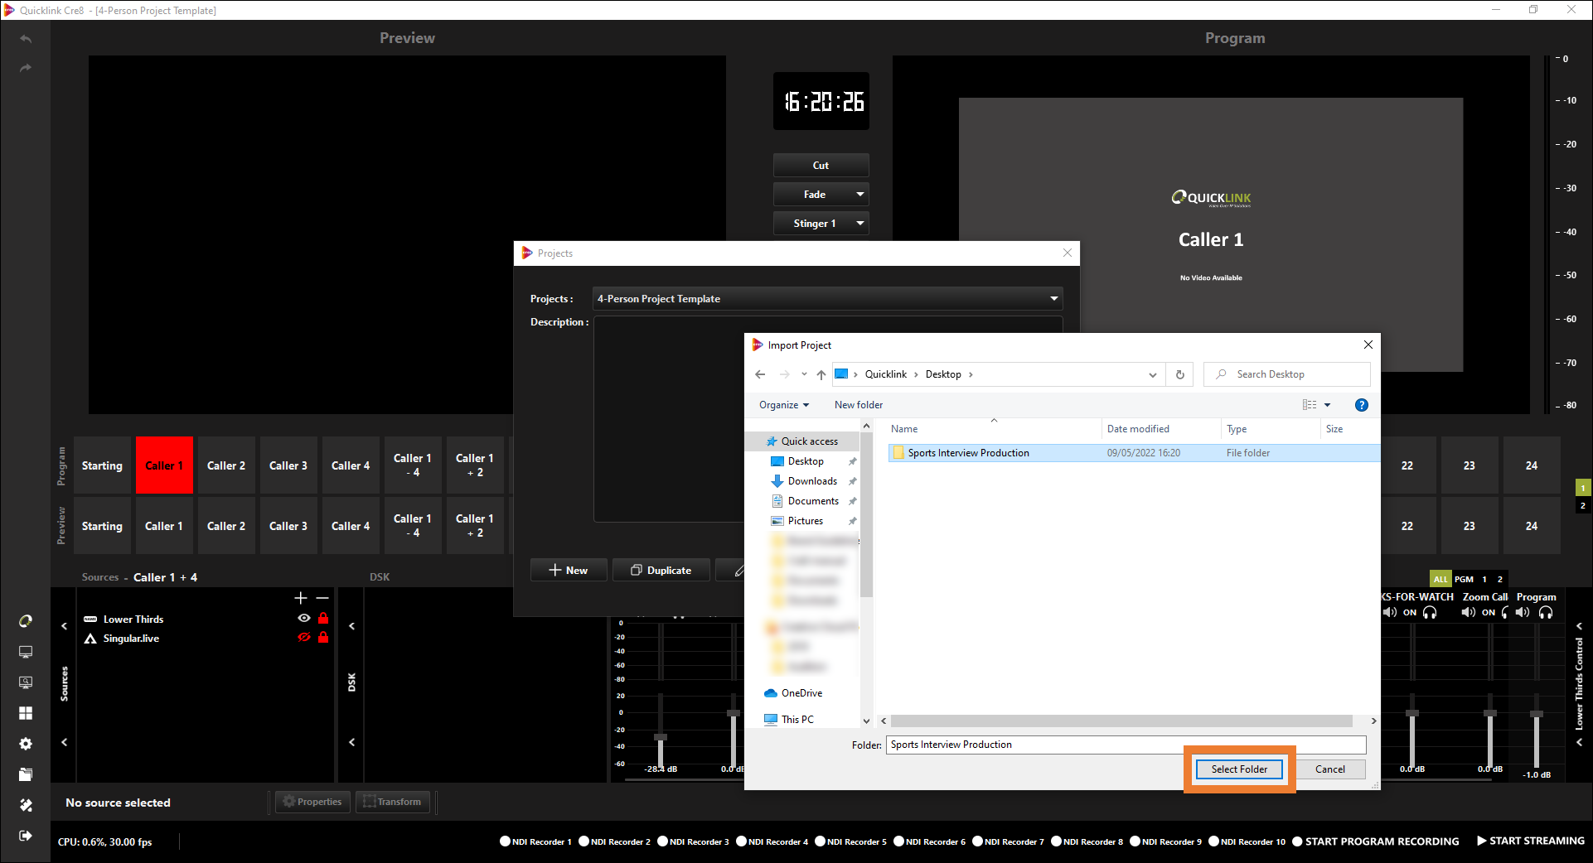Screen dimensions: 1593x863
Task: Select the PGM audio mixer tab
Action: click(1465, 579)
